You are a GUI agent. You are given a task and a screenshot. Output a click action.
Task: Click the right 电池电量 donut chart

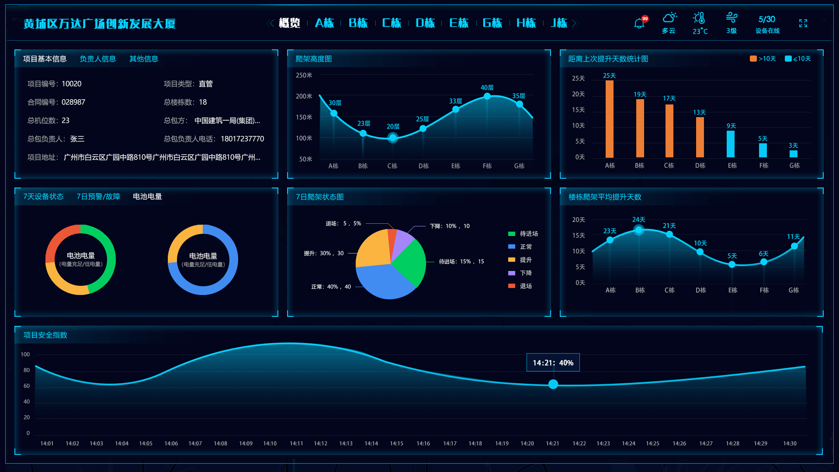(203, 260)
